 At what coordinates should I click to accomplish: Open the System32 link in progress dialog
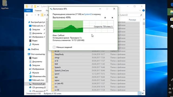88,14
